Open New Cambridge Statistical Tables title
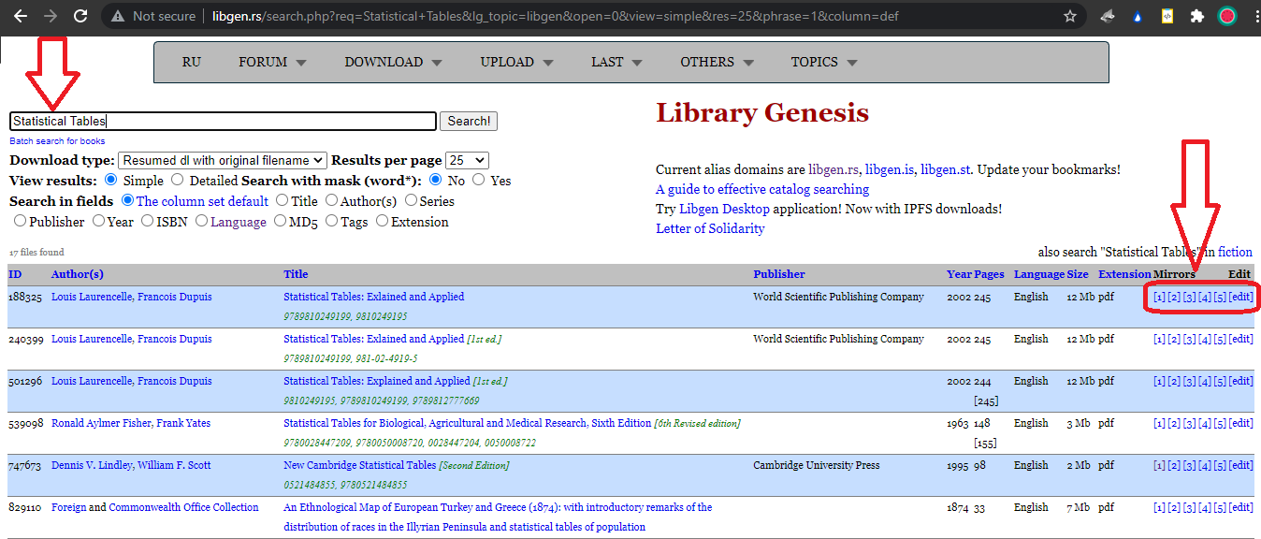This screenshot has height=539, width=1261. pos(360,465)
